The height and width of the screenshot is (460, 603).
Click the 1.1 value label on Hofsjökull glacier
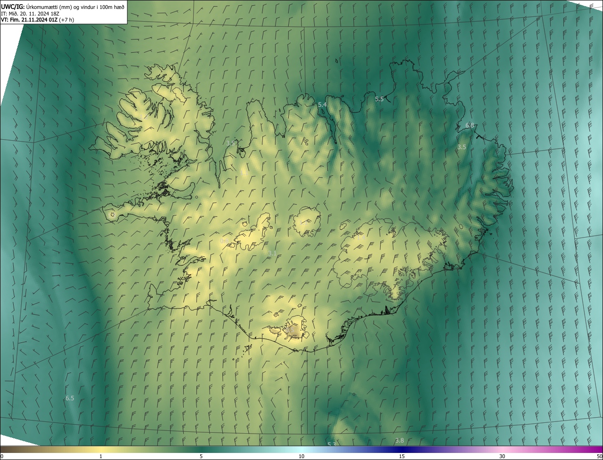coord(304,224)
